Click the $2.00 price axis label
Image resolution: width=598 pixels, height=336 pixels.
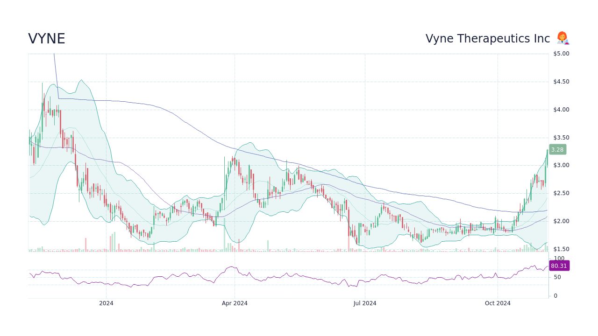[x=561, y=221]
